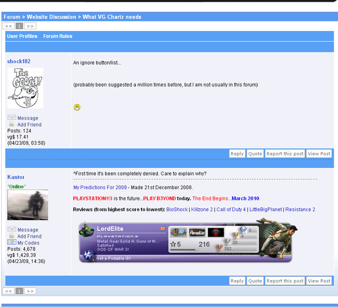338x307 pixels.
Task: Go to previous page using bottom << button
Action: (8, 291)
